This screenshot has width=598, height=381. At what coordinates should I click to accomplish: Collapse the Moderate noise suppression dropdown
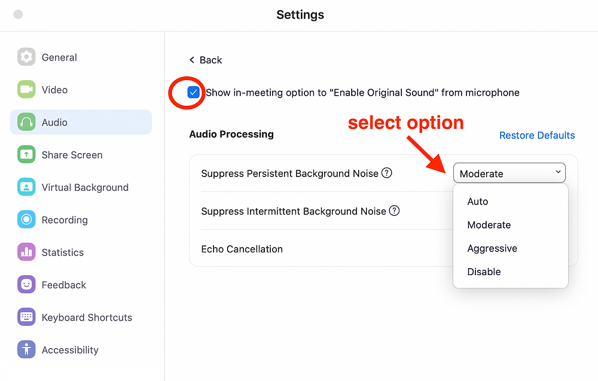coord(509,173)
